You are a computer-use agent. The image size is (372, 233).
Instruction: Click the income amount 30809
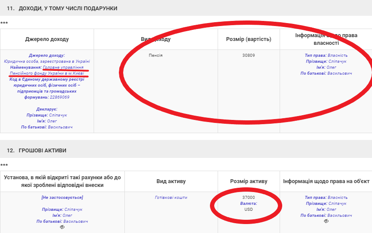pos(248,55)
